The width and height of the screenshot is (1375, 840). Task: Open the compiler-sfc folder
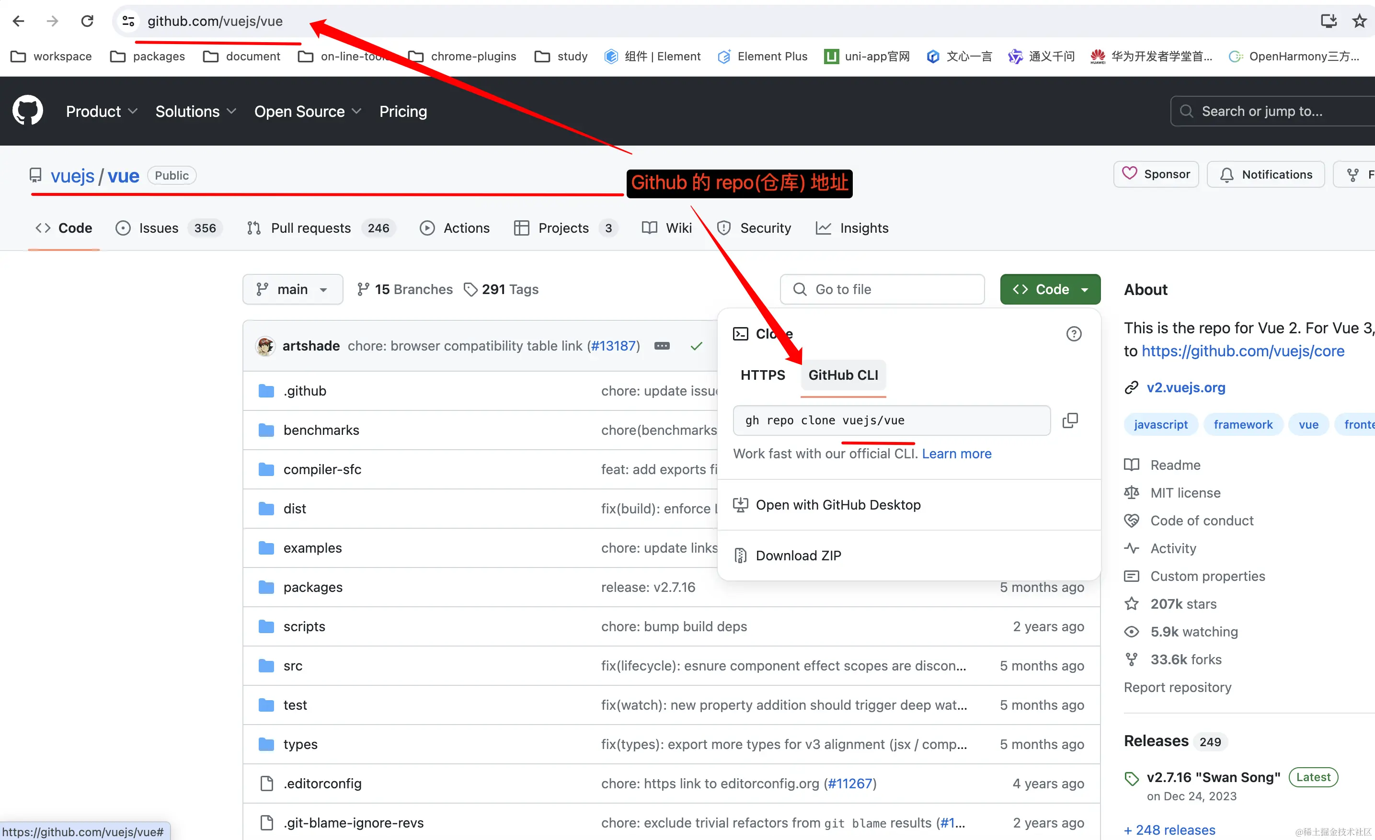[322, 469]
